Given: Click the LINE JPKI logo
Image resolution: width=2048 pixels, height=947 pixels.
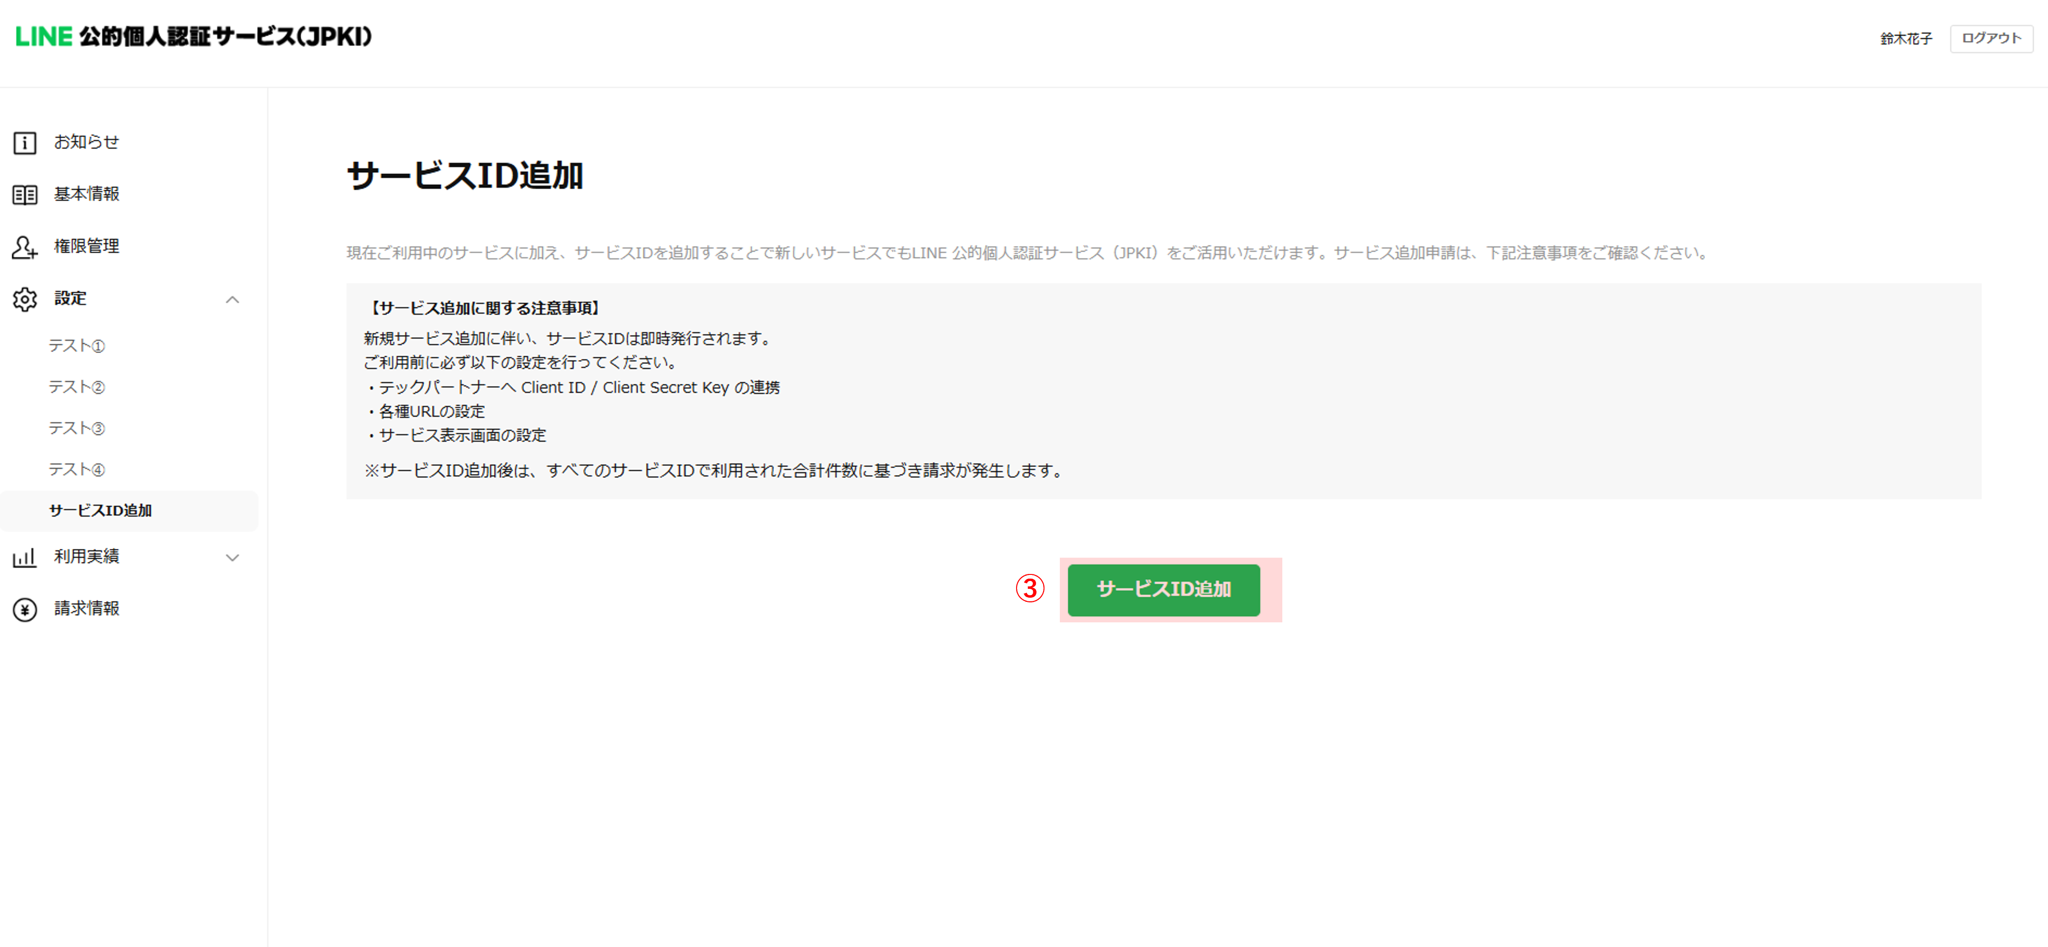Looking at the screenshot, I should (193, 37).
